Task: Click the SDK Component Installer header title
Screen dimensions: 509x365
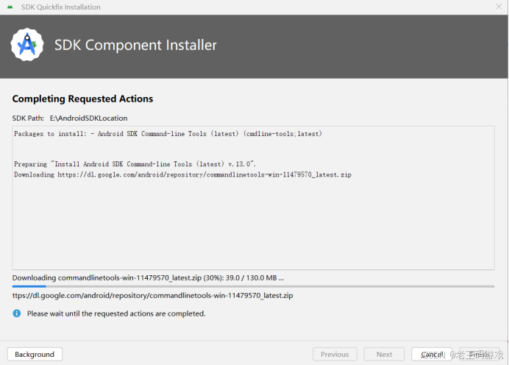Action: [135, 45]
